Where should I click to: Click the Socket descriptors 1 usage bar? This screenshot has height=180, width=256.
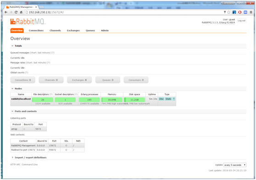65,100
